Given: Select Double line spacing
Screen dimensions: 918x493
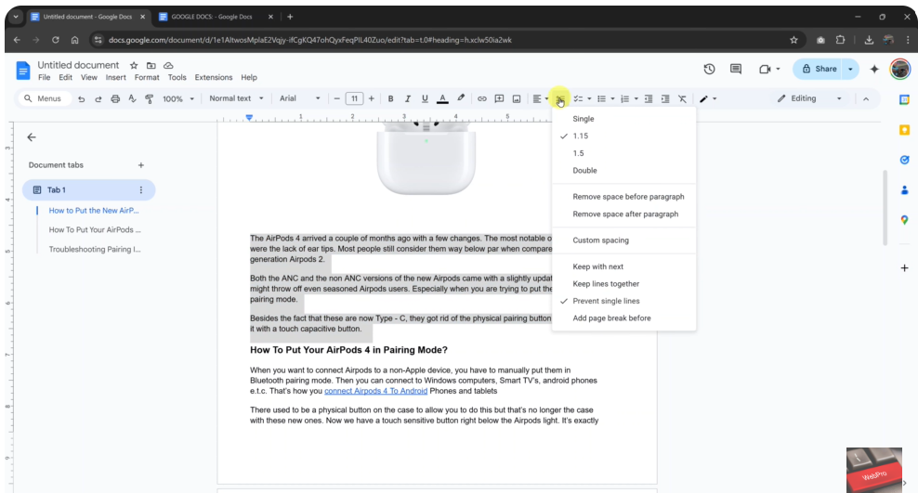Looking at the screenshot, I should click(x=624, y=170).
